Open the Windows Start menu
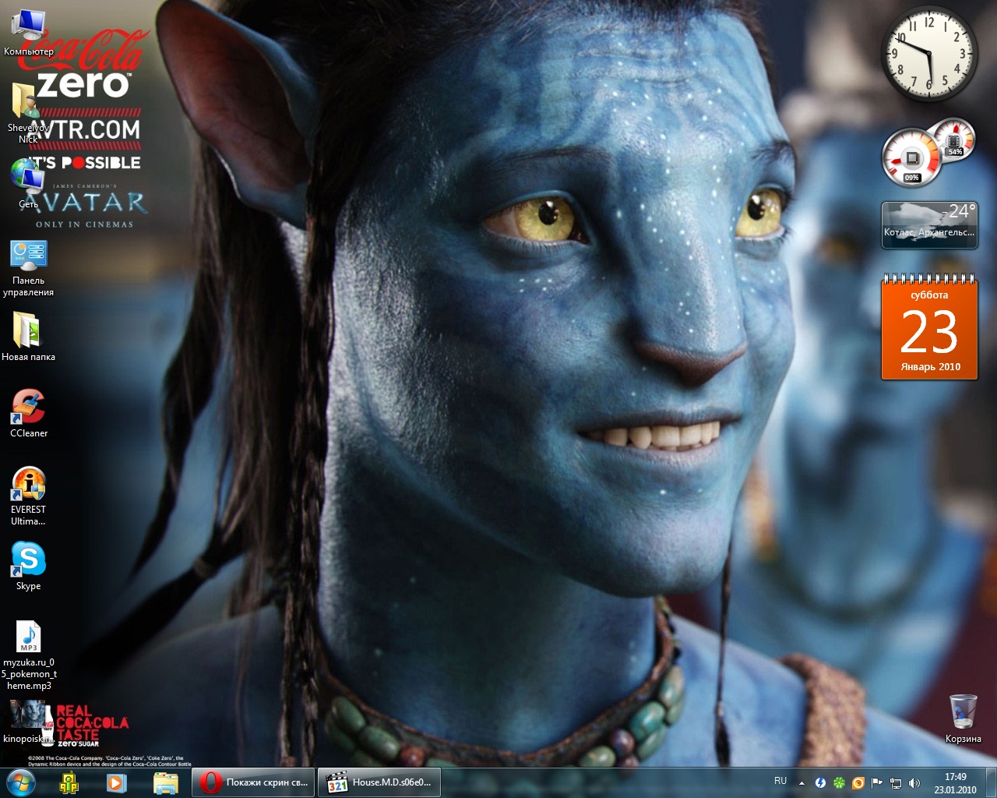This screenshot has width=997, height=798. pyautogui.click(x=21, y=782)
